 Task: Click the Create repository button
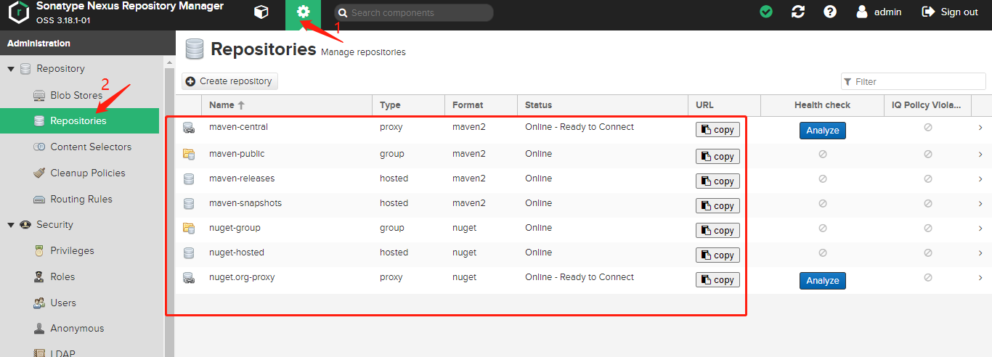click(229, 81)
